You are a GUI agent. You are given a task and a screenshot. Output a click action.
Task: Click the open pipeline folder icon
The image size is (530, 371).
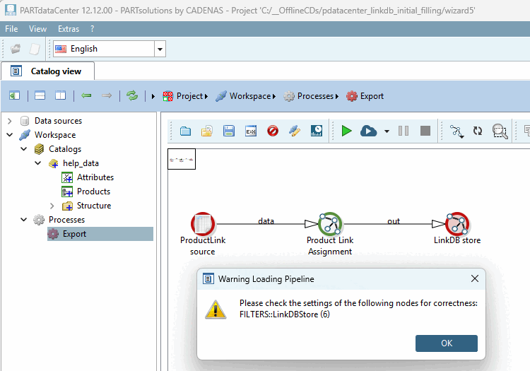tap(185, 131)
